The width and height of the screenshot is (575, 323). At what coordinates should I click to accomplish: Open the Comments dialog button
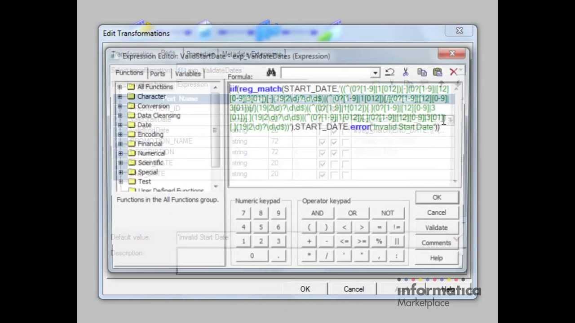coord(437,243)
